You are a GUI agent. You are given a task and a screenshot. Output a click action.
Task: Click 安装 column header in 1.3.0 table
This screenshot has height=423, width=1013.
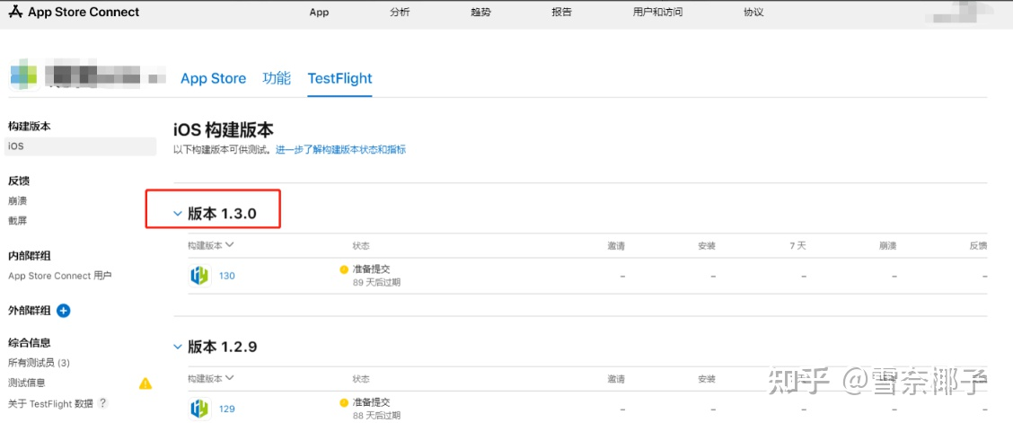coord(707,246)
